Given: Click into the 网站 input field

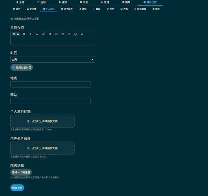Looking at the screenshot, I should point(50,101).
